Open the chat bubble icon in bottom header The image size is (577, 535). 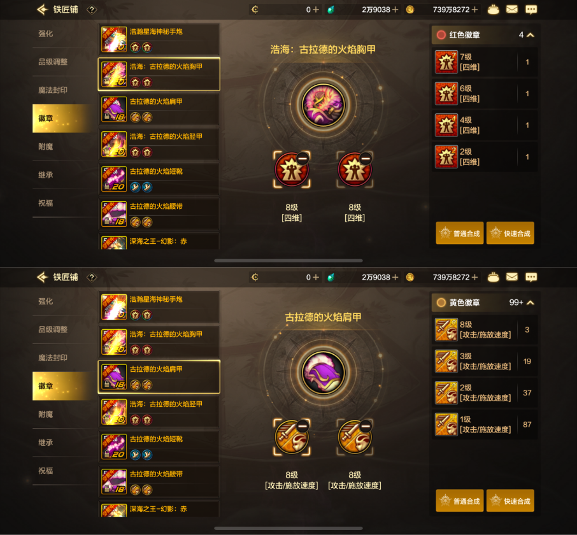pyautogui.click(x=531, y=277)
